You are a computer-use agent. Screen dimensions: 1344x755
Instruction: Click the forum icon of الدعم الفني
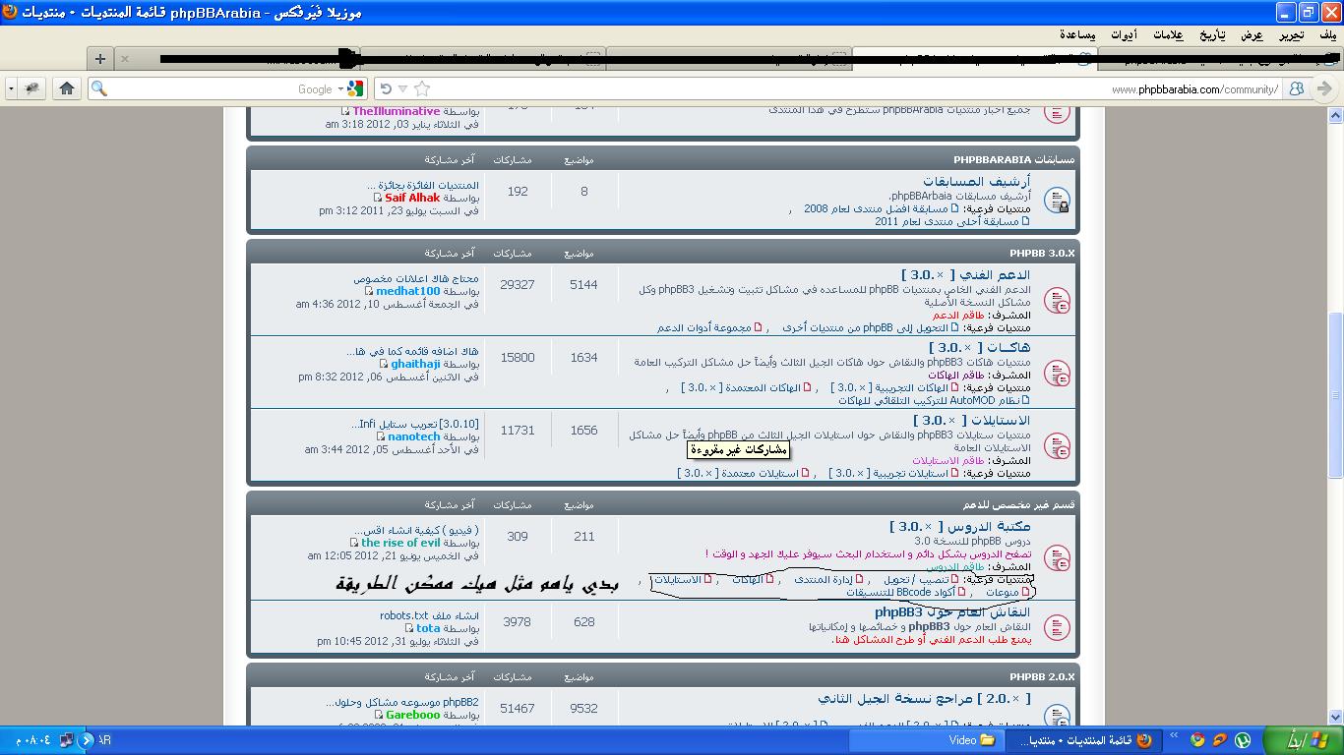[x=1057, y=300]
